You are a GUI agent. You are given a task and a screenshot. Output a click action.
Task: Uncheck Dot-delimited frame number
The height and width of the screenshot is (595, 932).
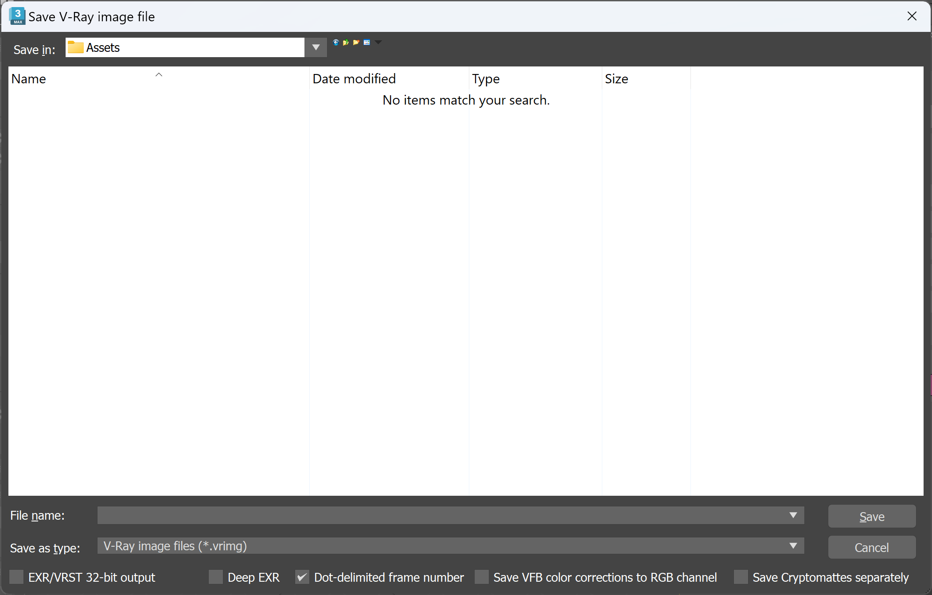(x=302, y=577)
